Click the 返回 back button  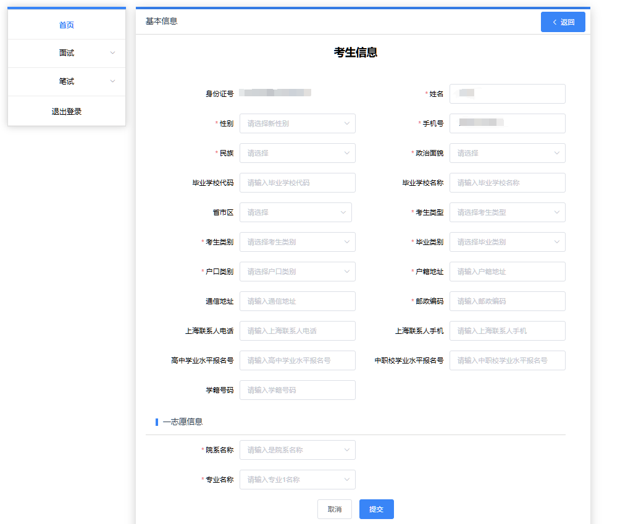(563, 22)
